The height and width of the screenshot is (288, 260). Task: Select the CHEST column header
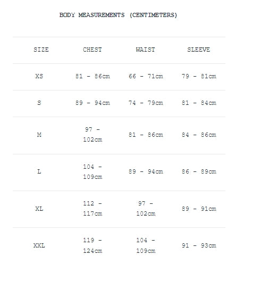[93, 50]
